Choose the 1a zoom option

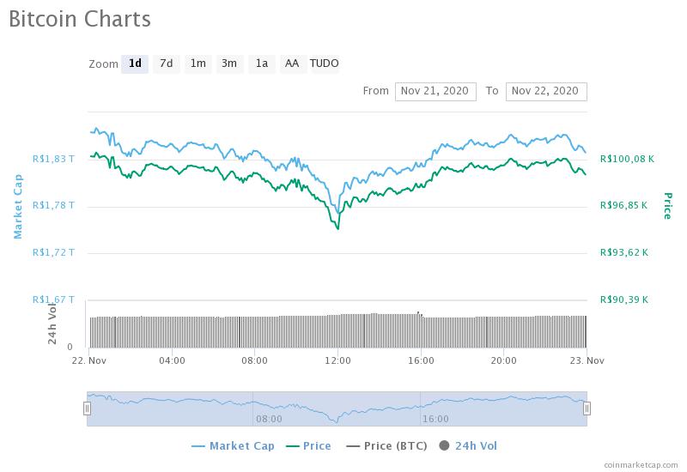click(x=262, y=64)
